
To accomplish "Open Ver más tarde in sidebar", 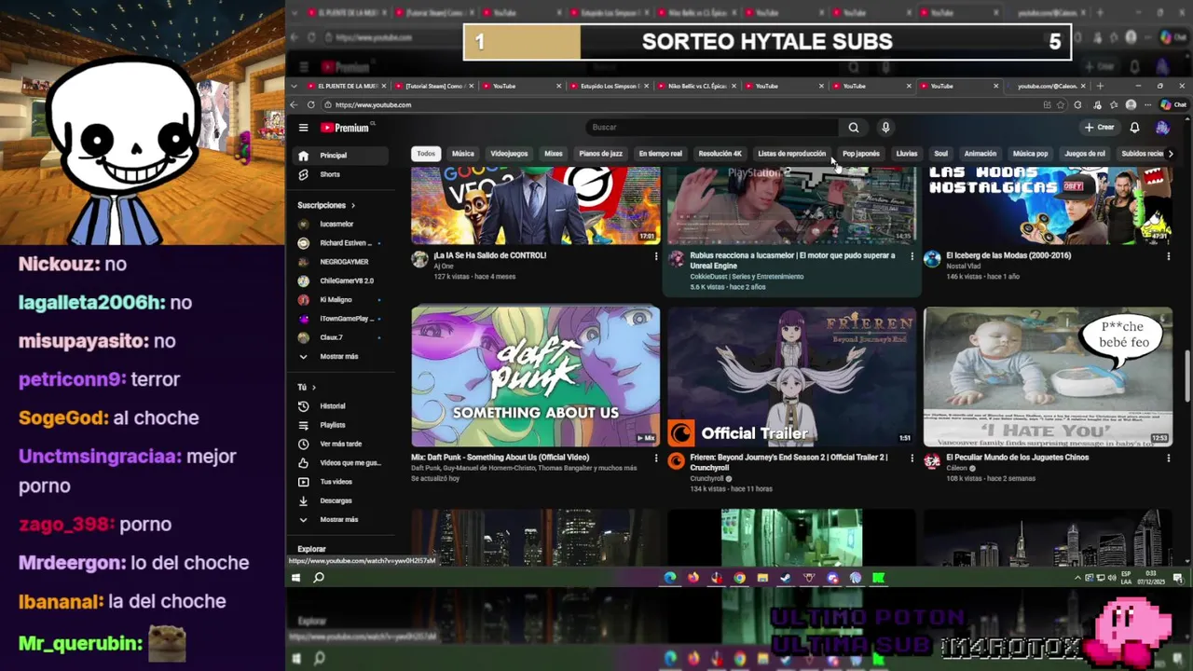I will click(x=341, y=444).
